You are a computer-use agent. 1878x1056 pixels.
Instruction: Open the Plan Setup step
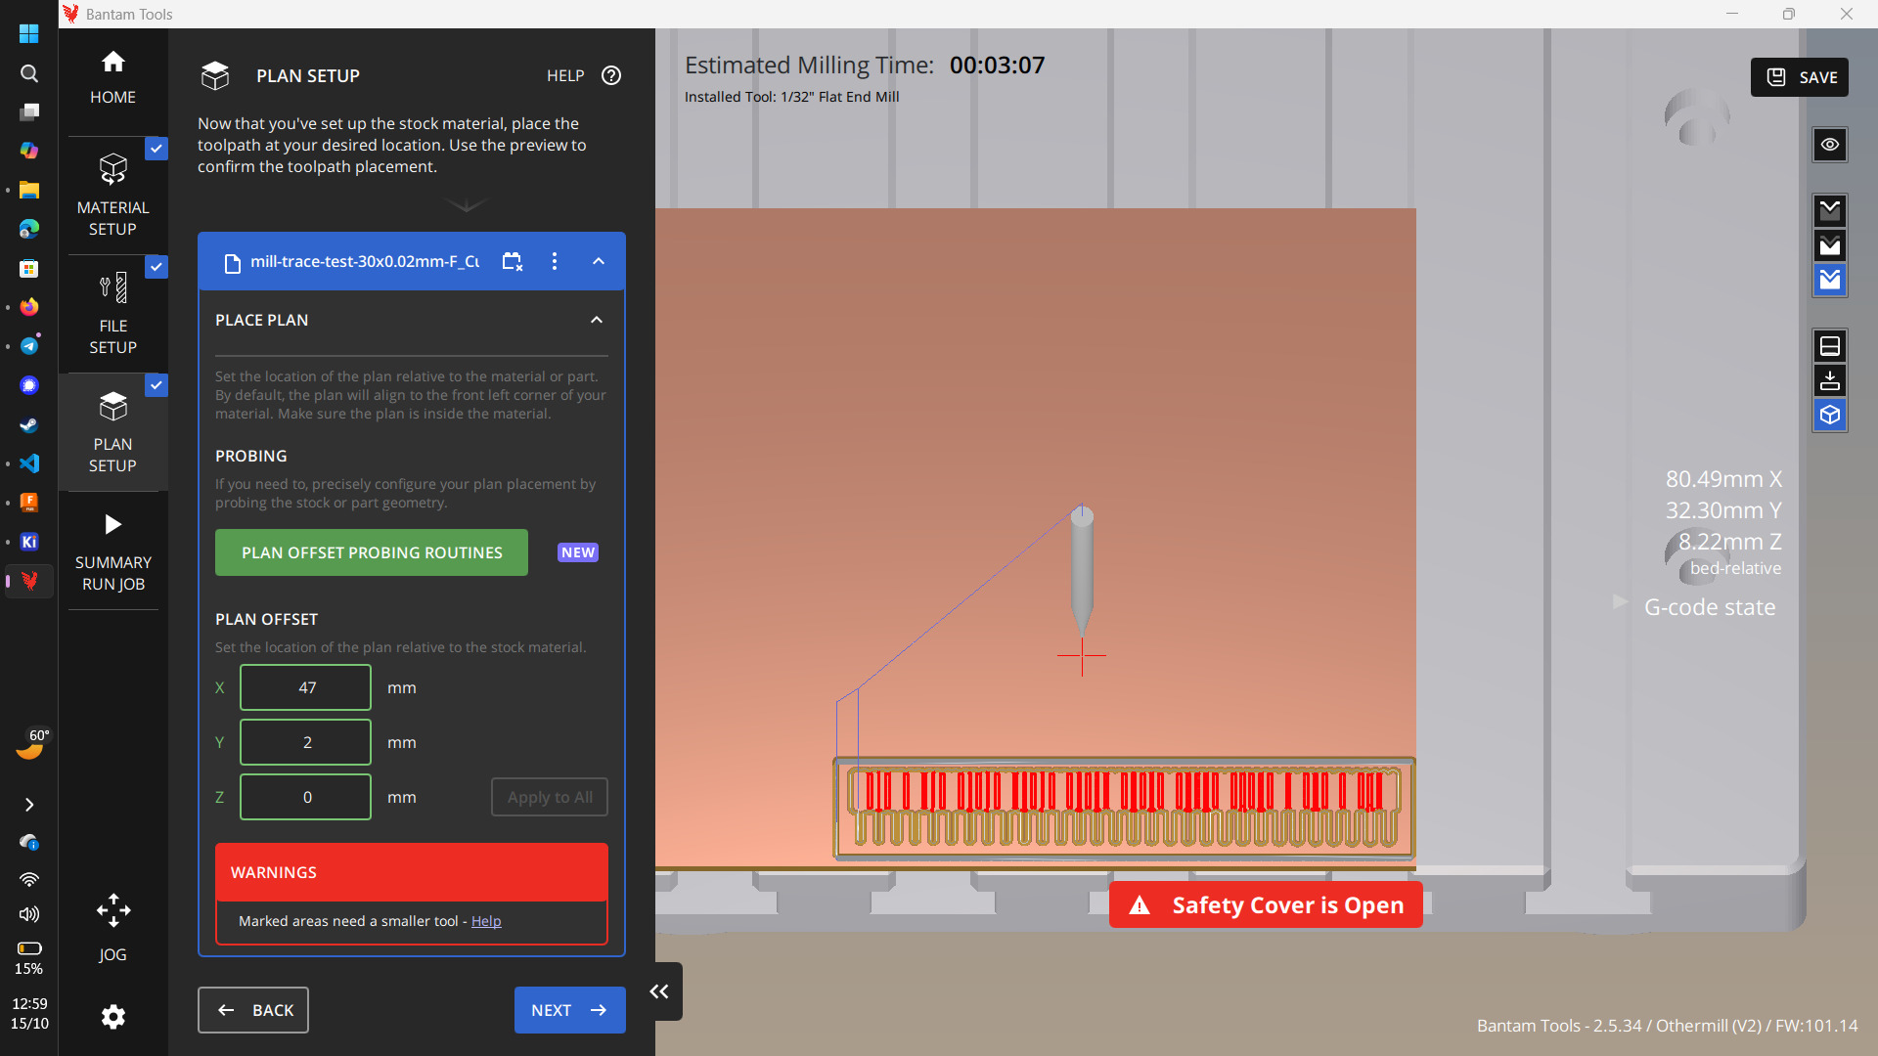pyautogui.click(x=112, y=432)
